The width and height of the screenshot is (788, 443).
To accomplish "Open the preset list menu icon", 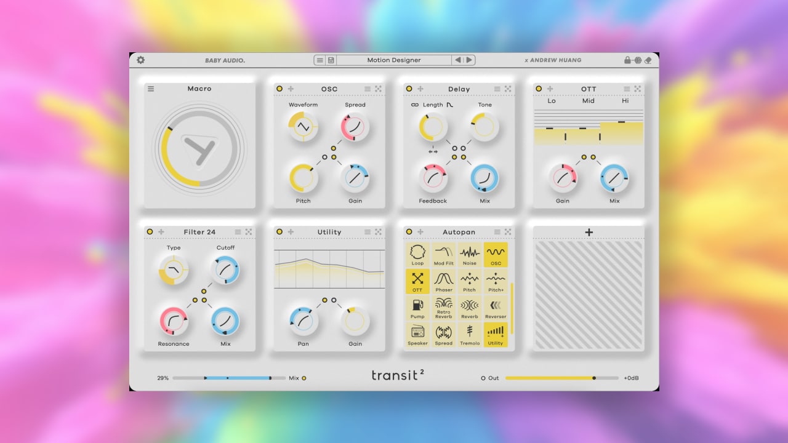I will pos(319,60).
